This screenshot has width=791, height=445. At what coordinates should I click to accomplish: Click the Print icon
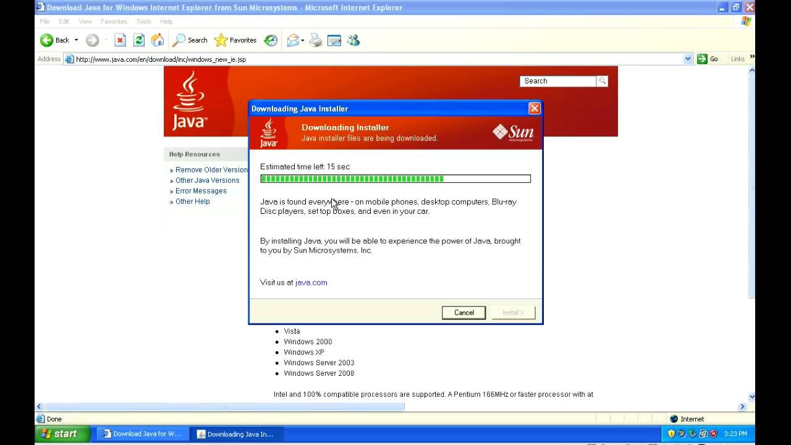click(x=316, y=40)
